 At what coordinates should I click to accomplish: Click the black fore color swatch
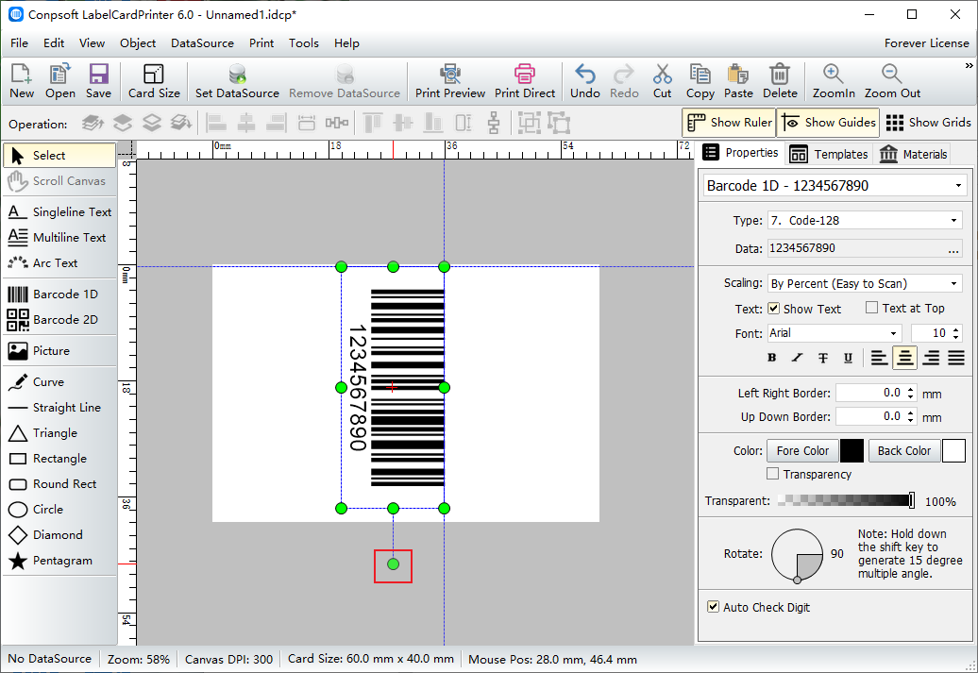point(852,451)
